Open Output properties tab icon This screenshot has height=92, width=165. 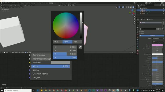click(138, 28)
